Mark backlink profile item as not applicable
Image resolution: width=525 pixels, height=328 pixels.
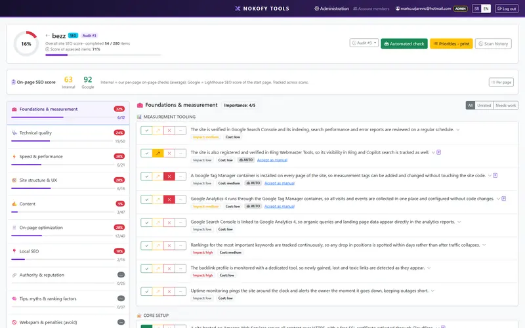180,268
